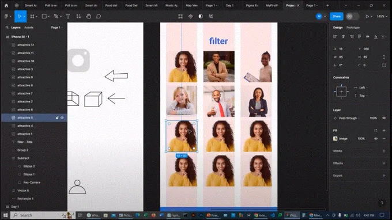This screenshot has width=392, height=220.
Task: Add a new fill with plus
Action: point(384,130)
